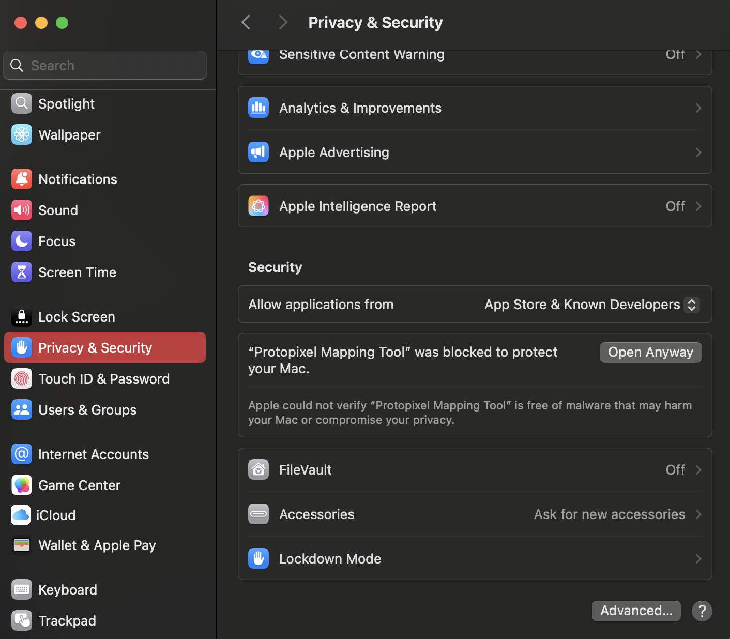
Task: Click Open Anyway for Protopixel Mapping Tool
Action: click(650, 353)
